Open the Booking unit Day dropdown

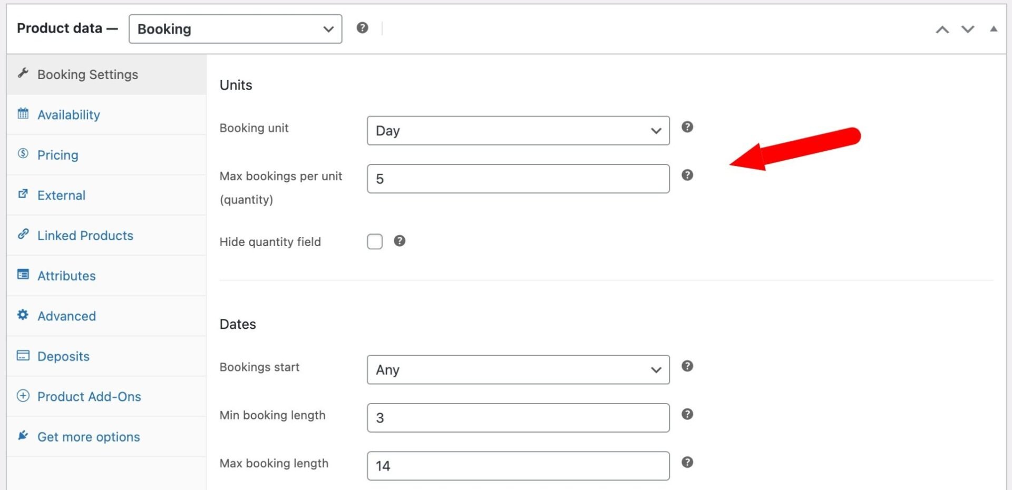pos(518,131)
